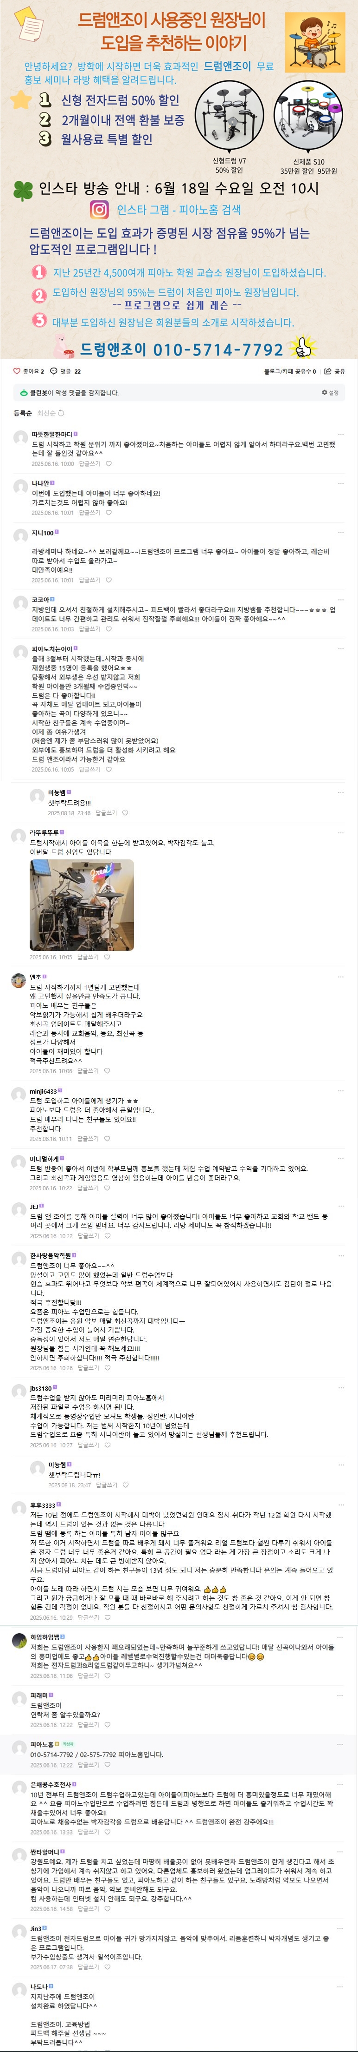Click the heart 좋아요 icon under the post

coord(17,371)
